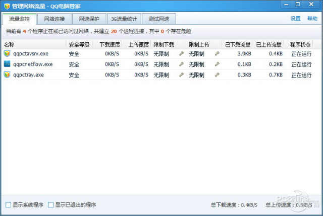The width and height of the screenshot is (323, 216).
Task: Click the 总下载速度 status bar readout
Action: click(234, 205)
